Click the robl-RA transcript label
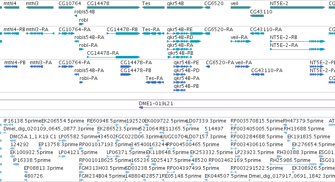335x182 pixels. pos(88,45)
